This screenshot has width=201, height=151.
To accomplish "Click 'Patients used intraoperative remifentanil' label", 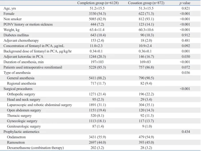I will click(33, 67).
